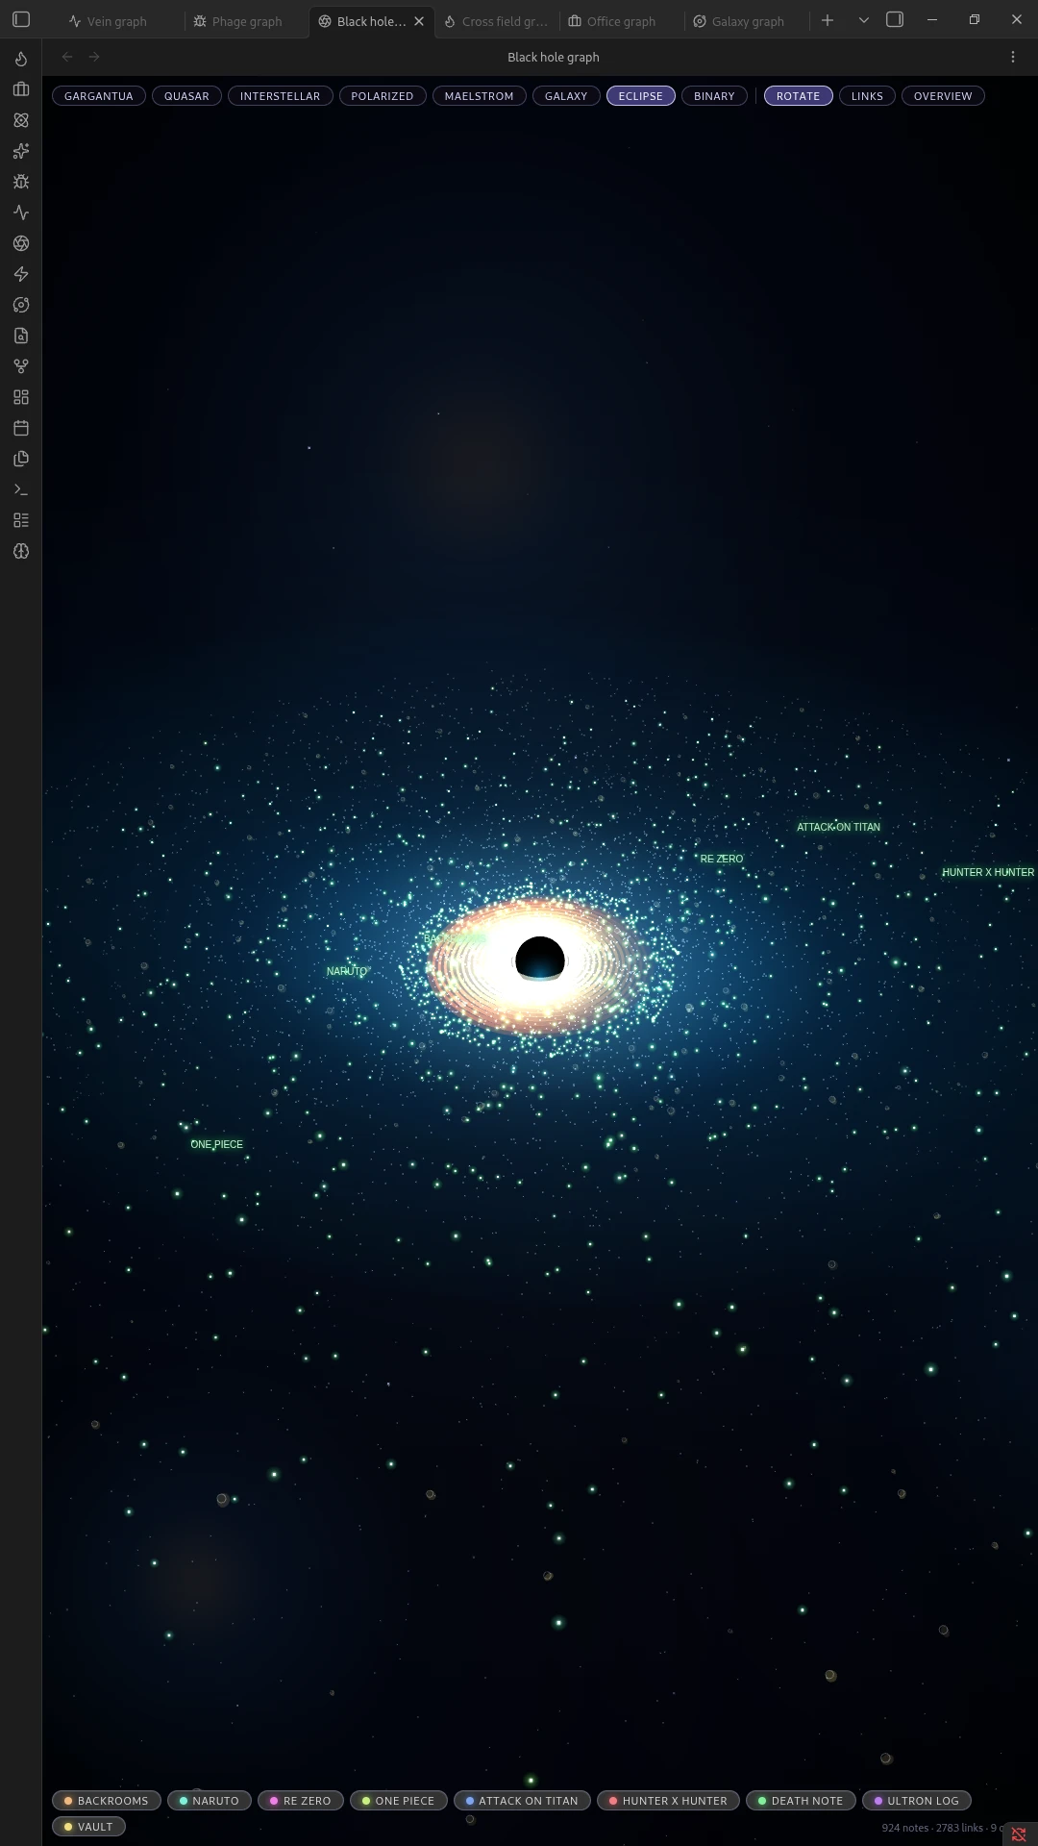Toggle the VAULT legend chip
Image resolution: width=1038 pixels, height=1846 pixels.
click(x=88, y=1827)
